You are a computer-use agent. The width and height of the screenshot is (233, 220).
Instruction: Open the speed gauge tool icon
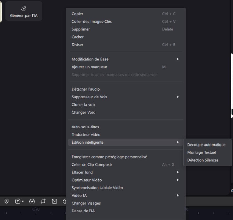(x=32, y=201)
